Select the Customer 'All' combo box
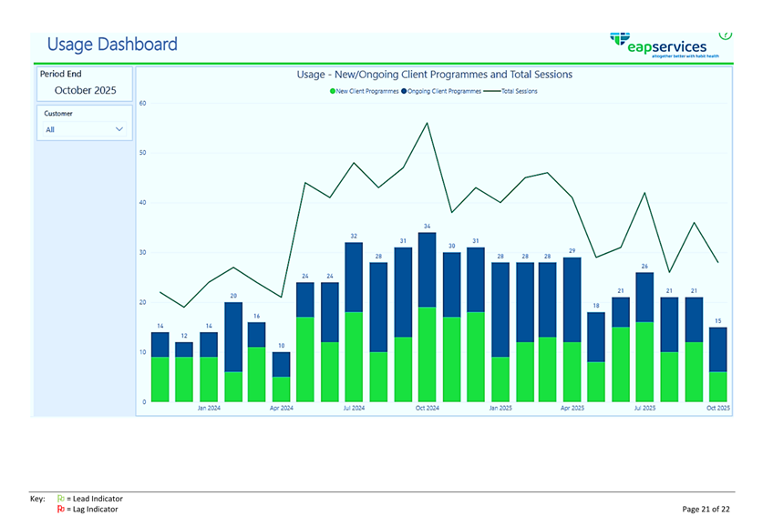This screenshot has height=526, width=763. pyautogui.click(x=84, y=130)
